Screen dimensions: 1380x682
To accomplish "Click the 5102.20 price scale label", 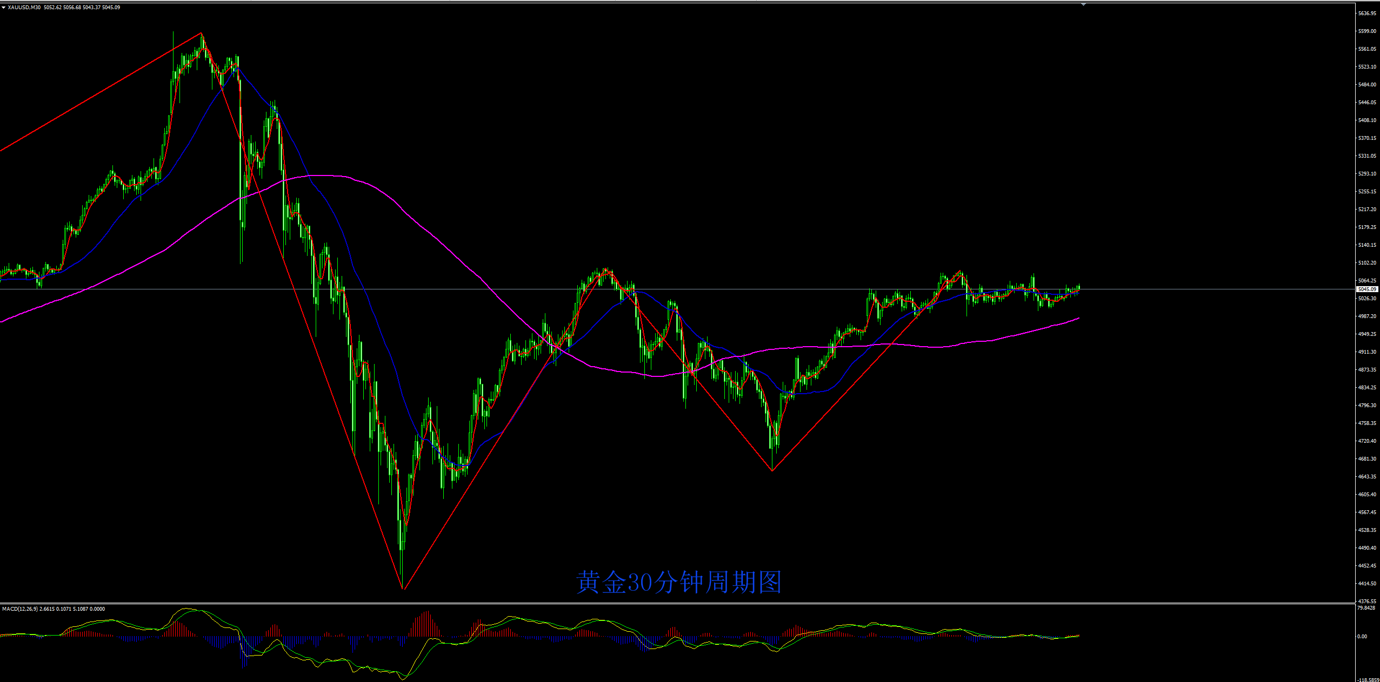I will tap(1368, 263).
